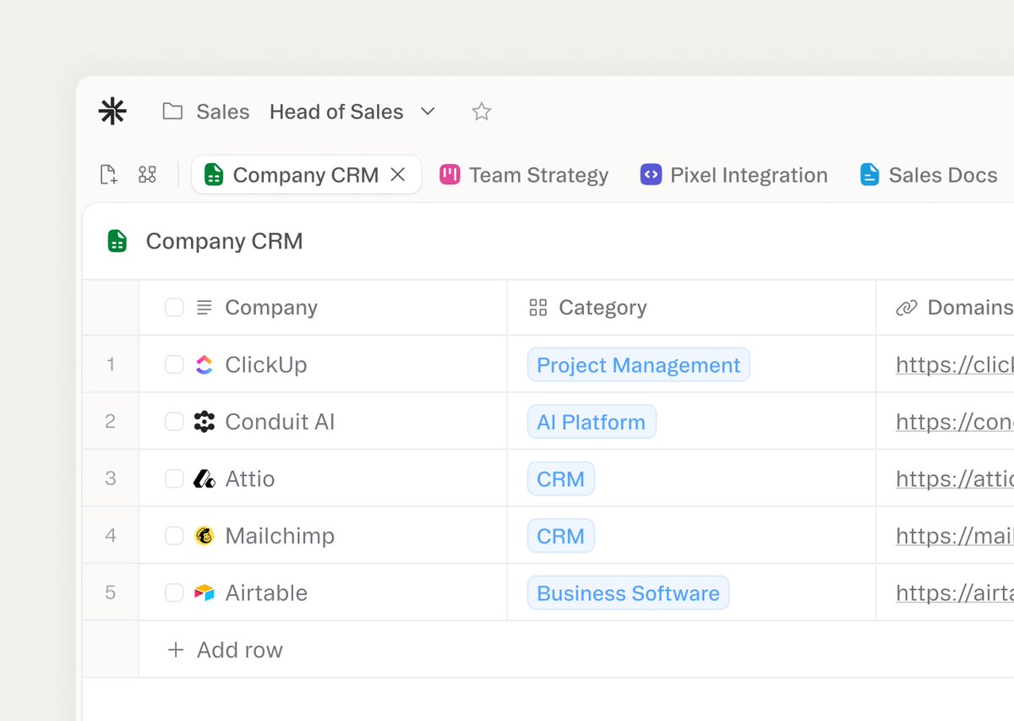This screenshot has height=721, width=1014.
Task: Click the link icon in Domains header
Action: click(906, 308)
